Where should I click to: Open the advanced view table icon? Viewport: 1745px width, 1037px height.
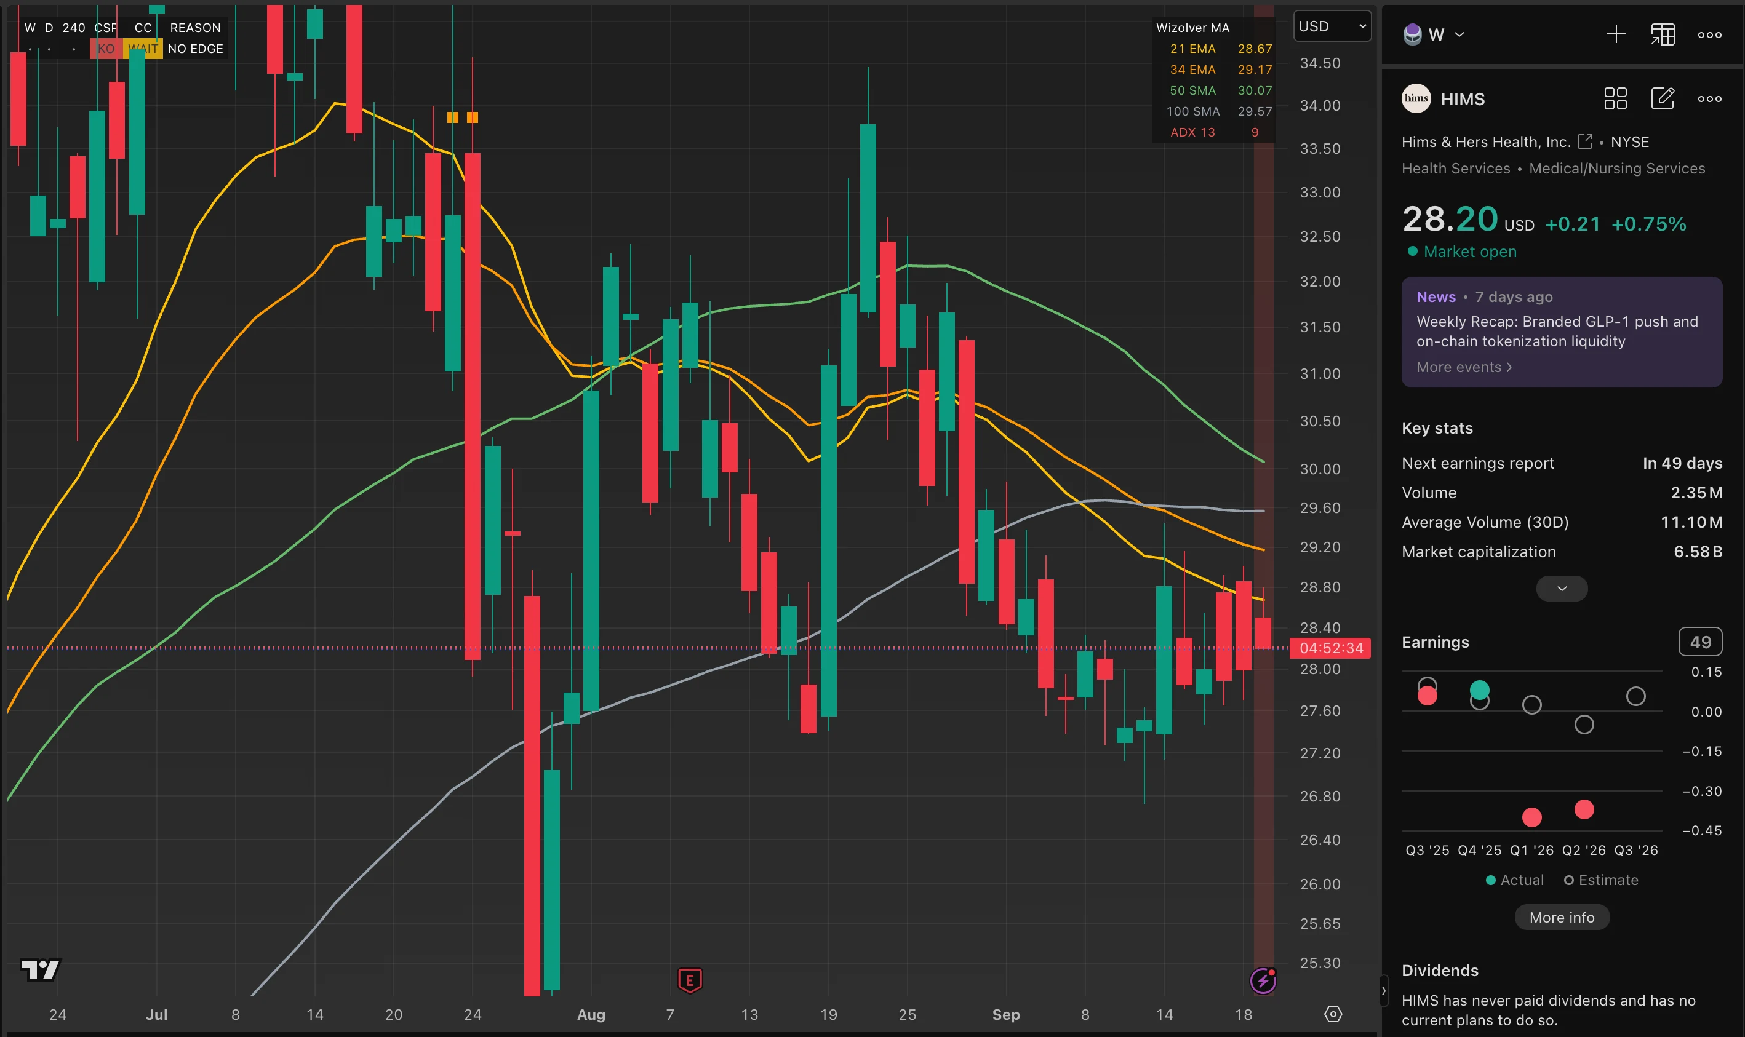pos(1663,34)
